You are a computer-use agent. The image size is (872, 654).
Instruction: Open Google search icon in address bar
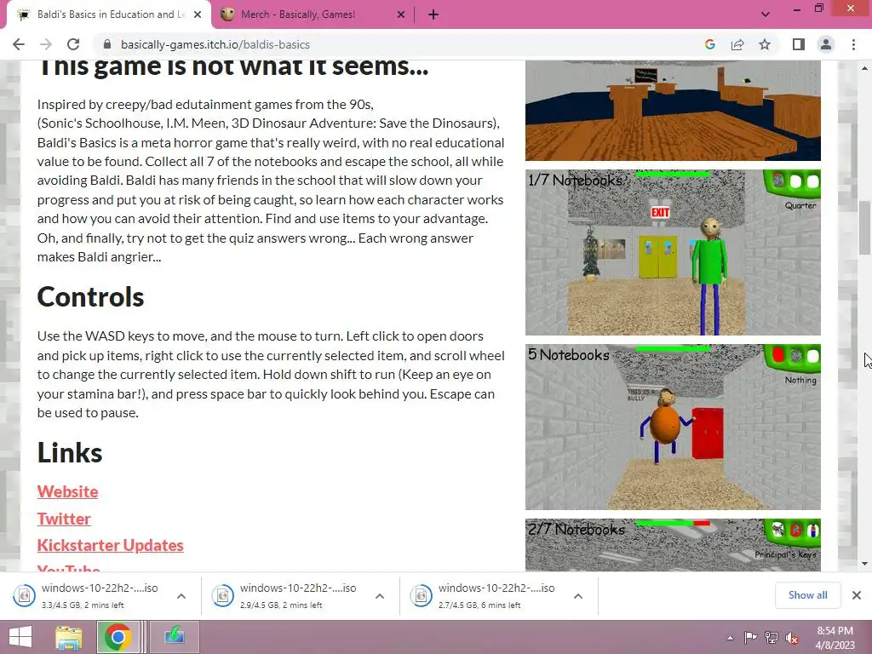coord(710,44)
